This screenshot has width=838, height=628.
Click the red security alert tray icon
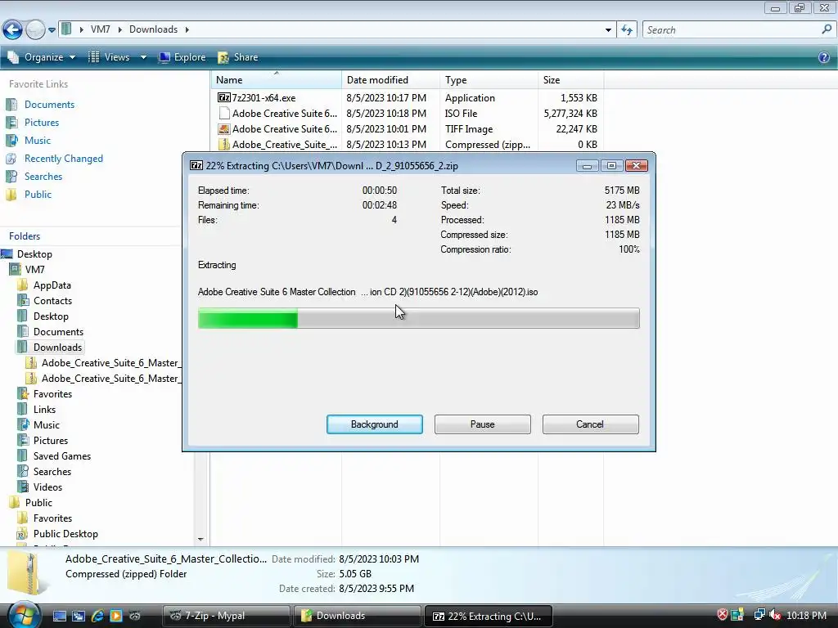722,615
